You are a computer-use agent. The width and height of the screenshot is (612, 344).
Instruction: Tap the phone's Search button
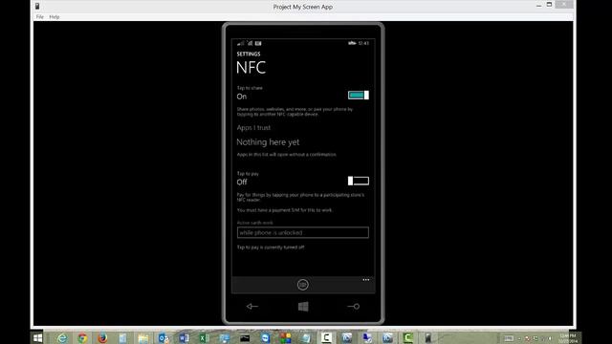354,306
